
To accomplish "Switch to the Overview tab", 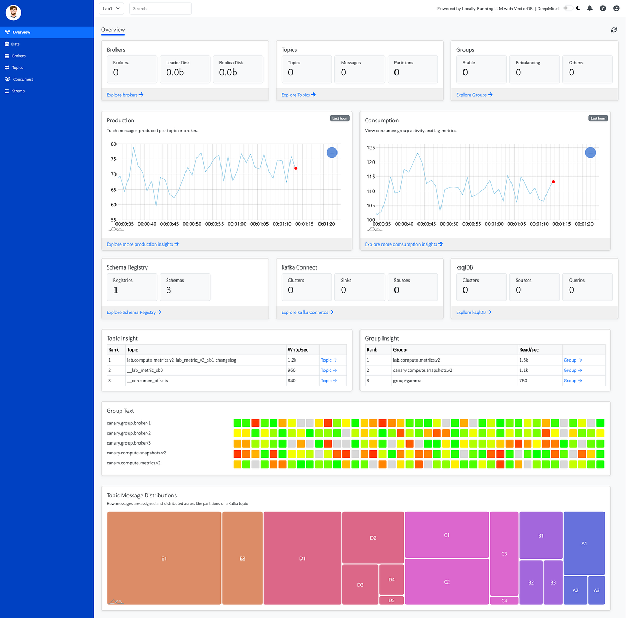I will pyautogui.click(x=113, y=30).
